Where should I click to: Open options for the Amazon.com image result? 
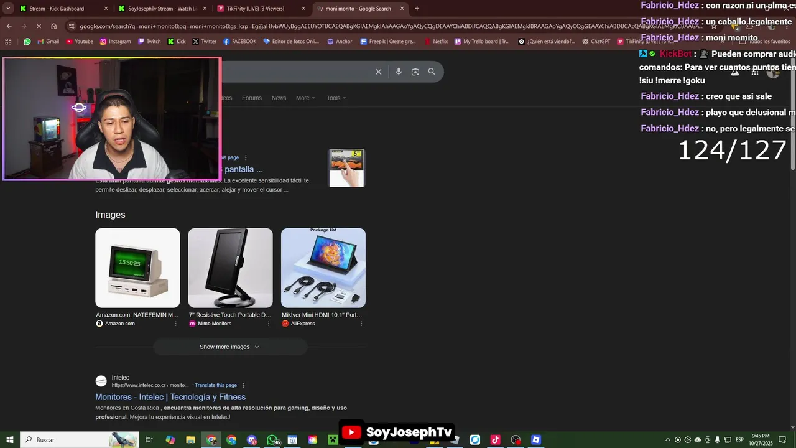175,324
